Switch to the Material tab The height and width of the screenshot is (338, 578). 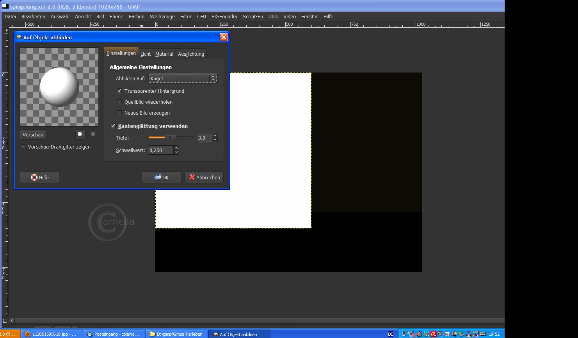pos(164,54)
